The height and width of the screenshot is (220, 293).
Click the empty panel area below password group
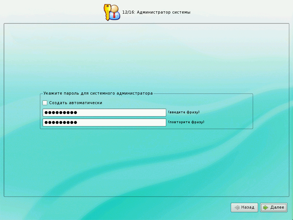pyautogui.click(x=146, y=161)
